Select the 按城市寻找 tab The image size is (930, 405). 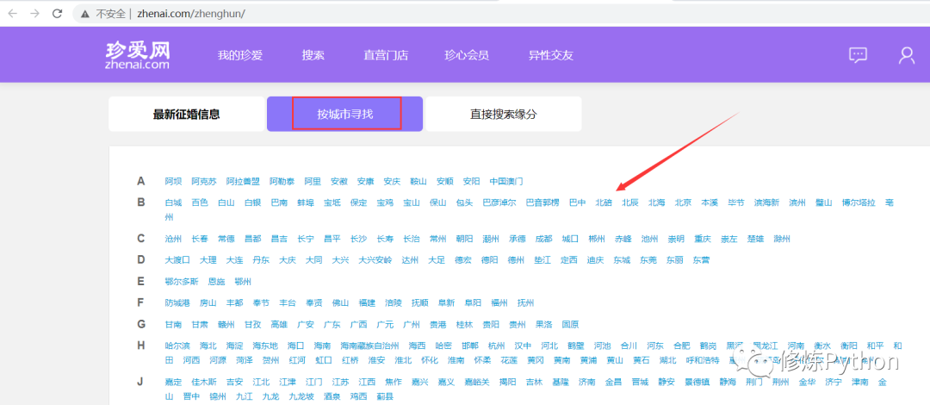(346, 114)
